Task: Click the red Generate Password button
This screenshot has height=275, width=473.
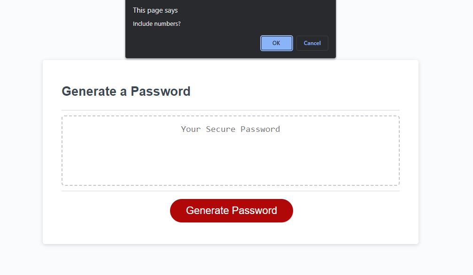Action: tap(231, 210)
